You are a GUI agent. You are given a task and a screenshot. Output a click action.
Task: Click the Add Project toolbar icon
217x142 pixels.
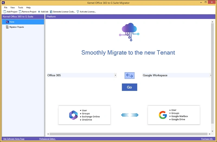coord(5,12)
